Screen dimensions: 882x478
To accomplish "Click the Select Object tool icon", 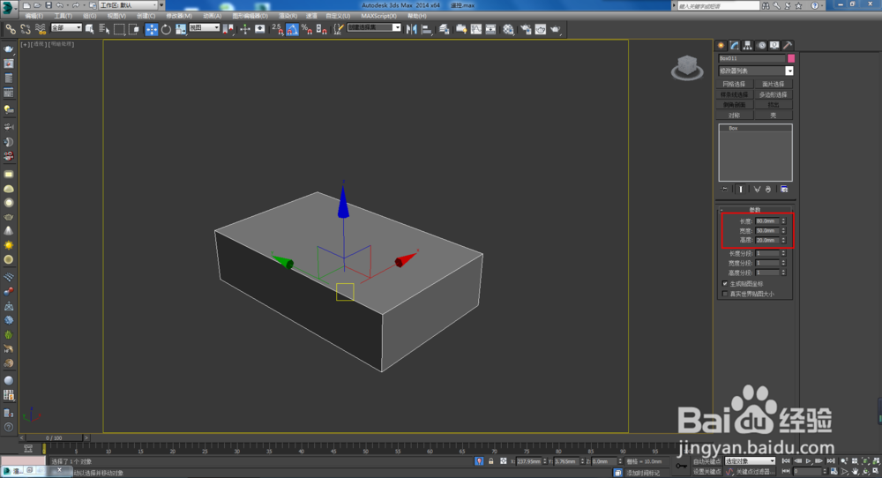I will tap(89, 29).
